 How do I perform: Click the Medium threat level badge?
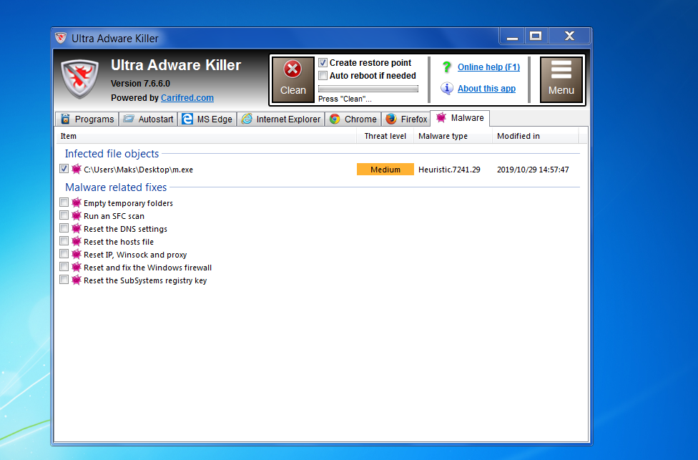385,170
